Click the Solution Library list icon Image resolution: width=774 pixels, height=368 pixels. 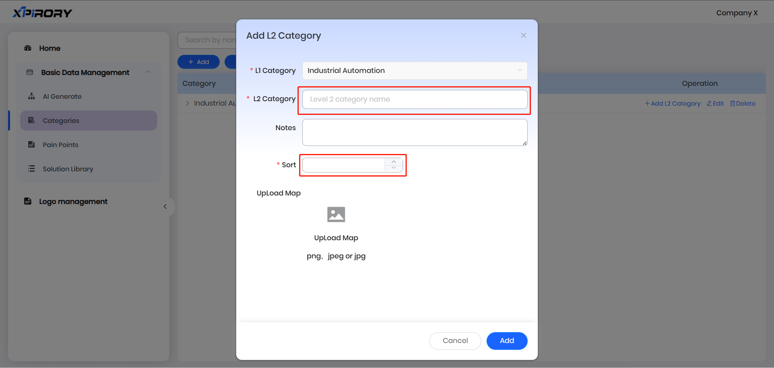click(31, 169)
